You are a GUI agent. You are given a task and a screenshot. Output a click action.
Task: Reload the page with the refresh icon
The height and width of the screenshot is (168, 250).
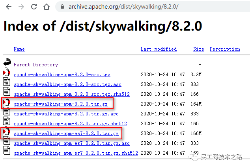coord(34,7)
